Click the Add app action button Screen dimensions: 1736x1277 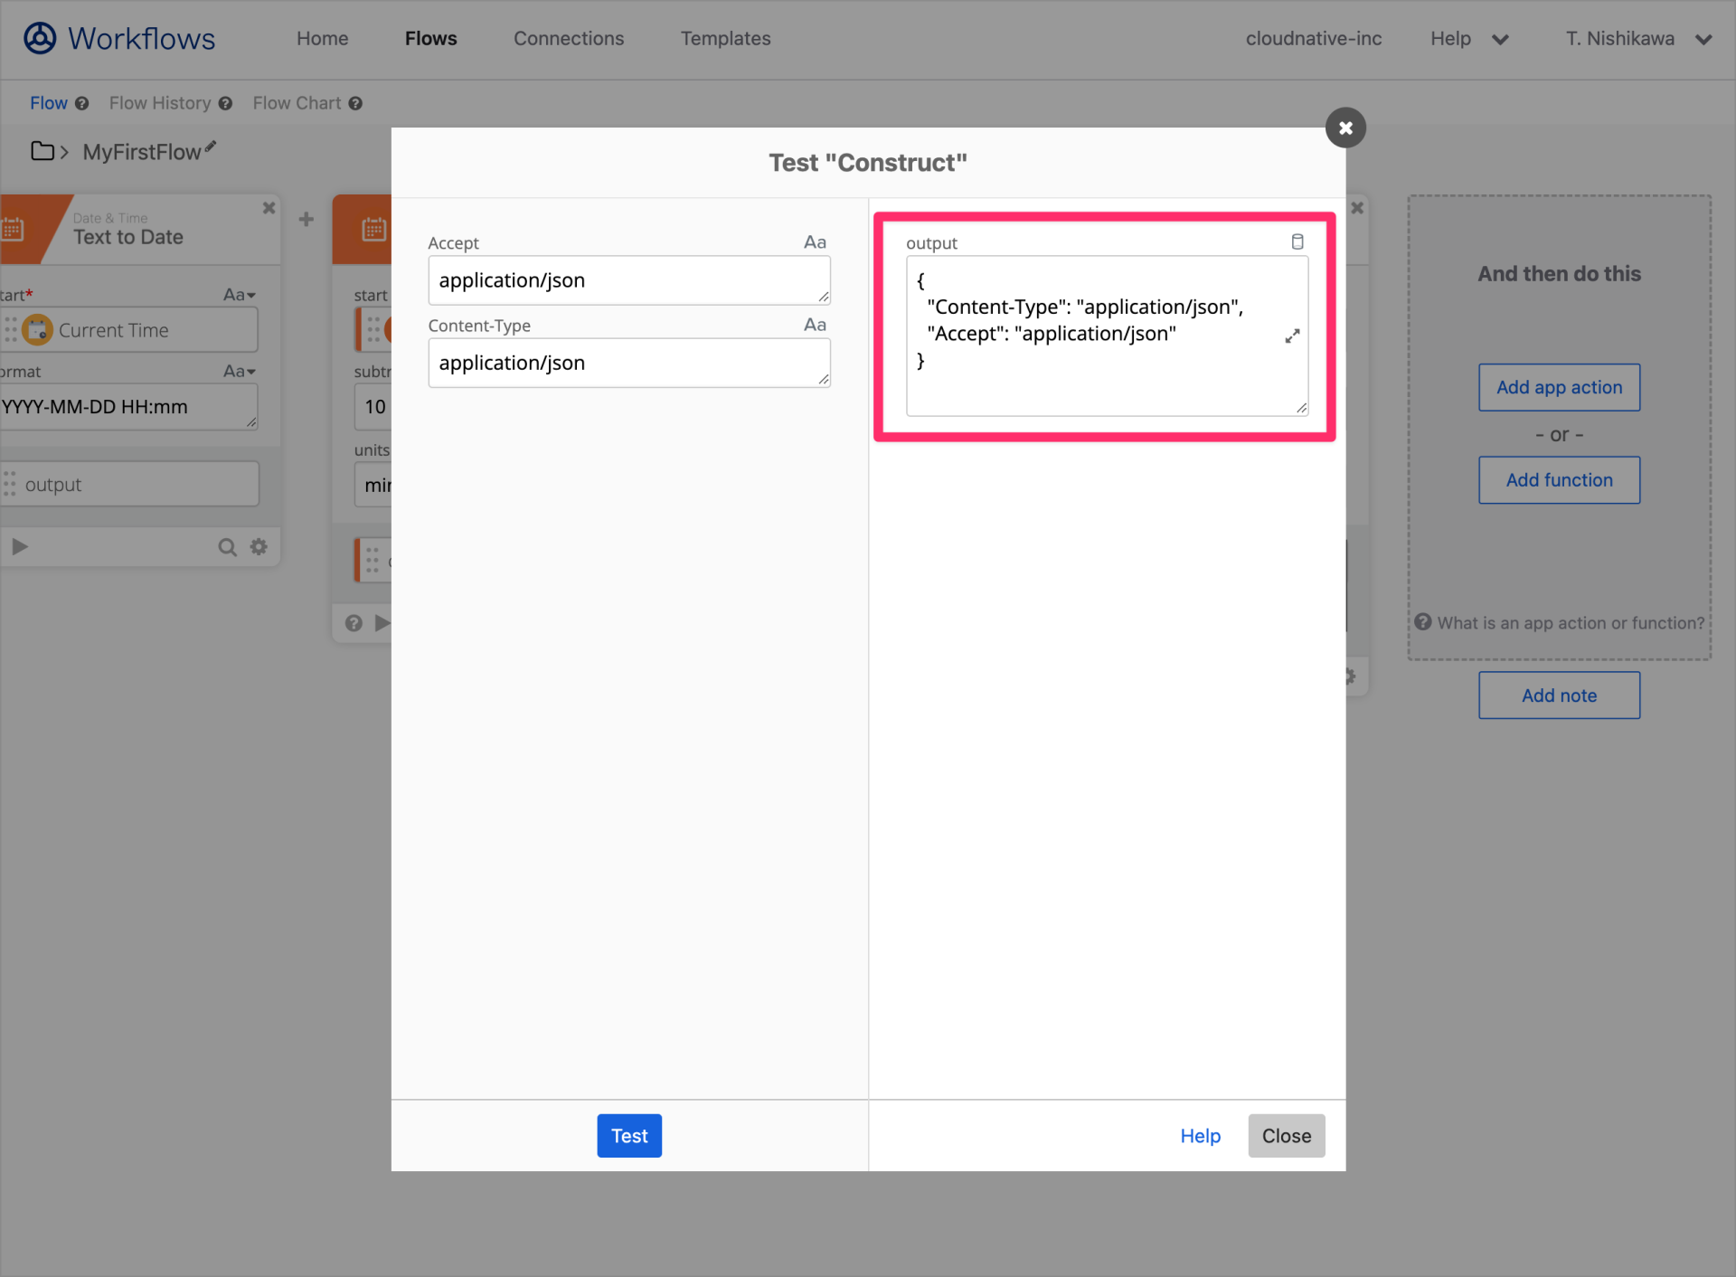[x=1558, y=387]
